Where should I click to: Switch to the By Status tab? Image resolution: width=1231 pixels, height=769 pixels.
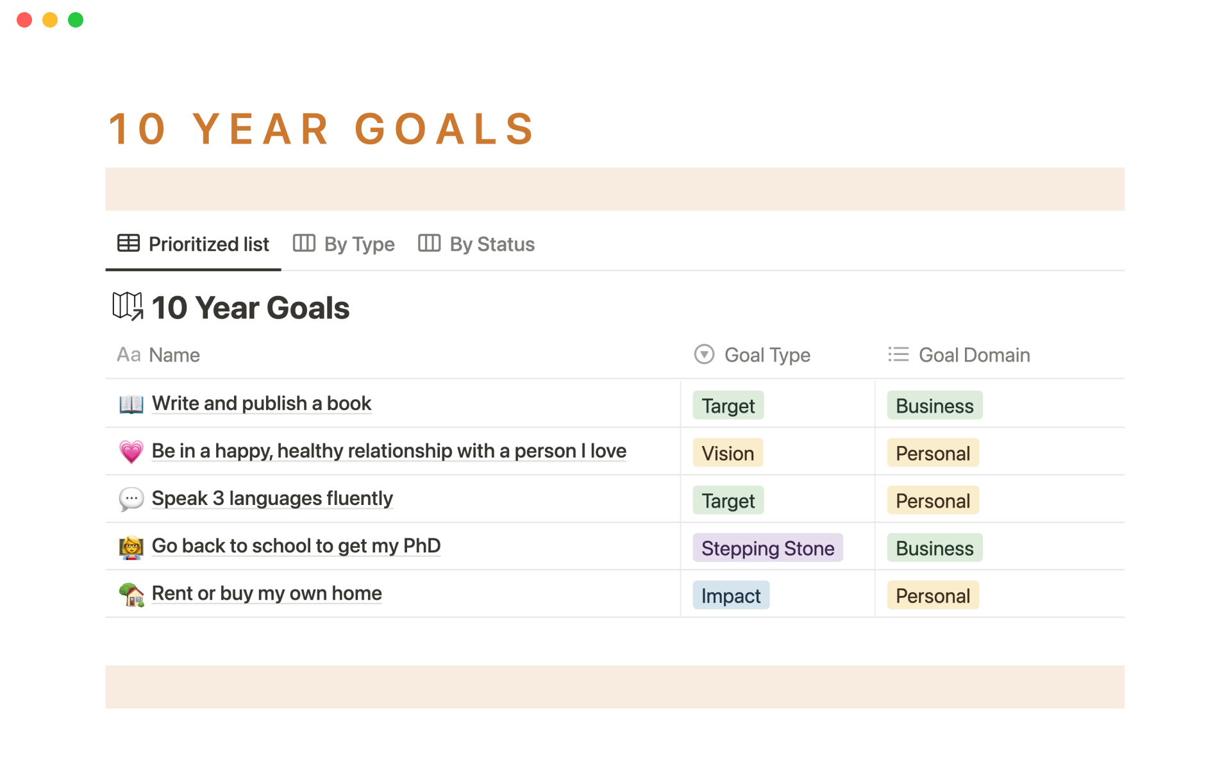(476, 244)
